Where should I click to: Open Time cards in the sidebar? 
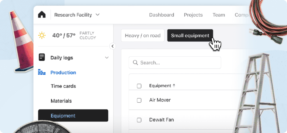(x=63, y=86)
